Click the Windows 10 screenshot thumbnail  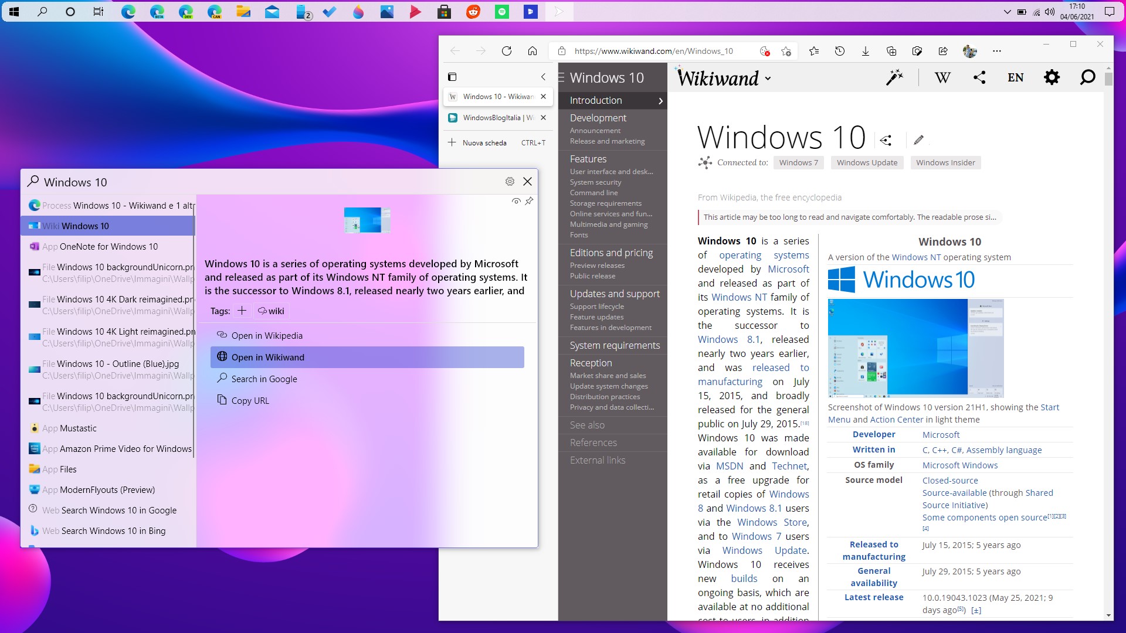[915, 348]
